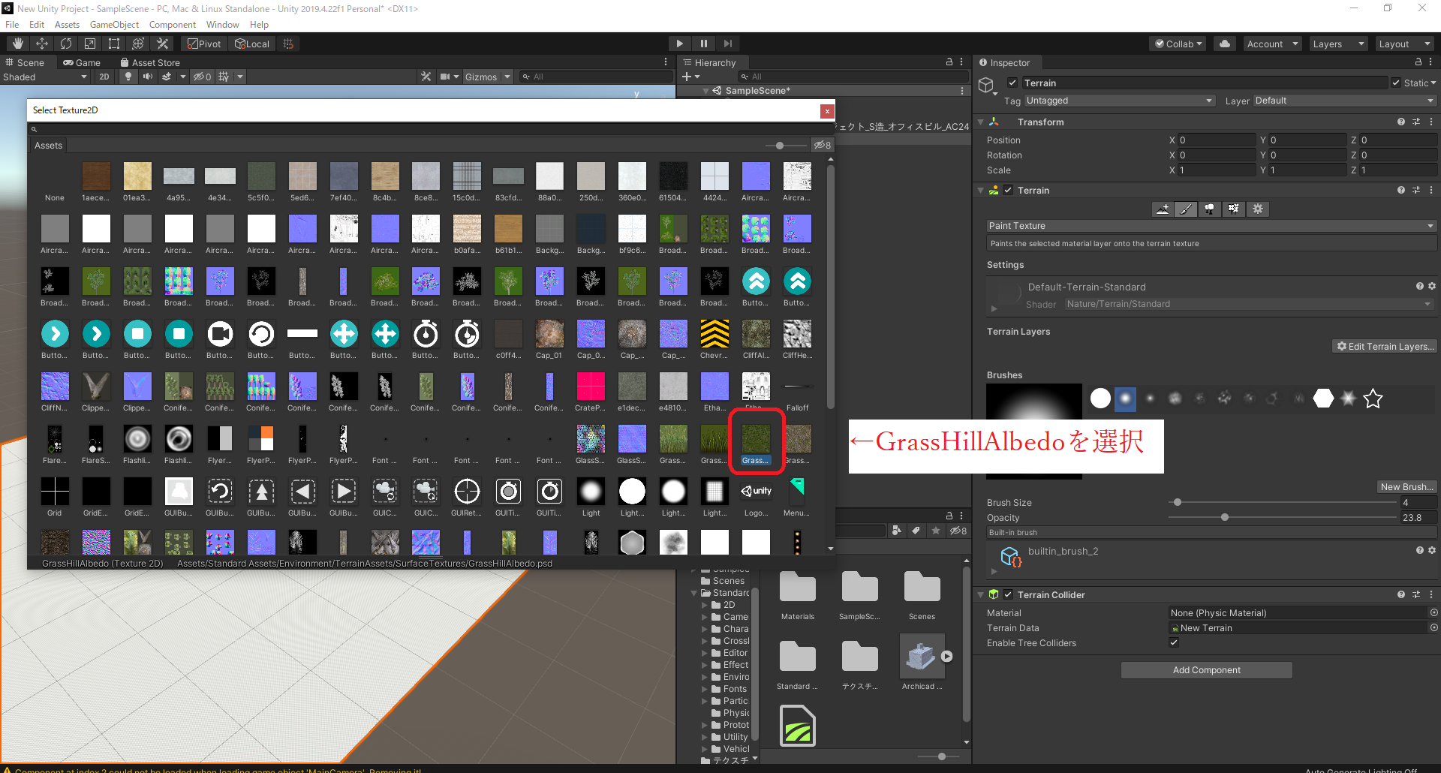The height and width of the screenshot is (773, 1441).
Task: Open the Collab dropdown
Action: point(1178,44)
